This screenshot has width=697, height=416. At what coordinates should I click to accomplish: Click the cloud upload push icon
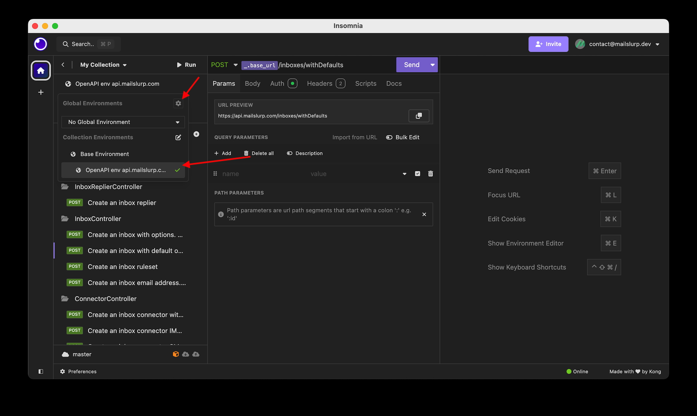point(196,354)
